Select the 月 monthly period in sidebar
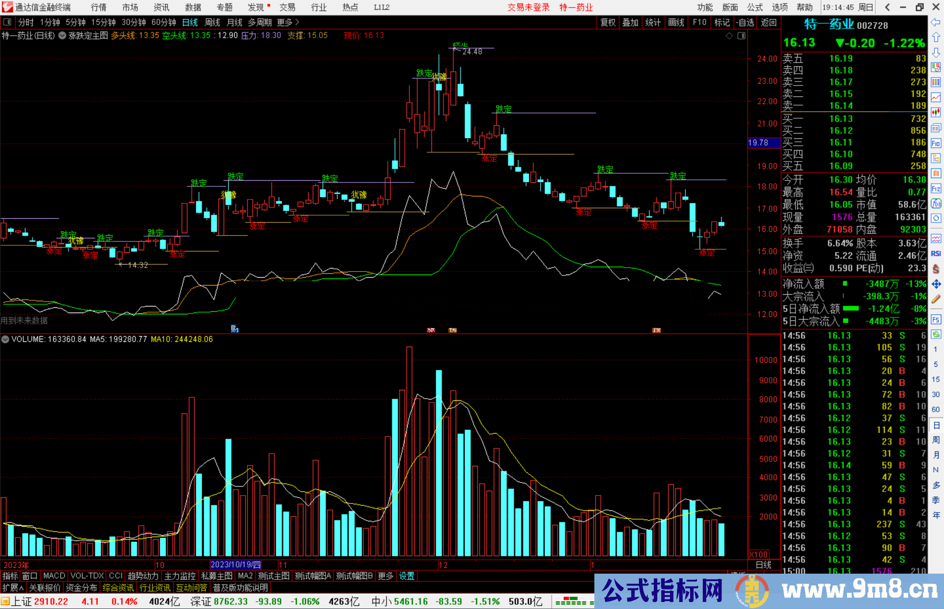The image size is (944, 609). [x=936, y=455]
